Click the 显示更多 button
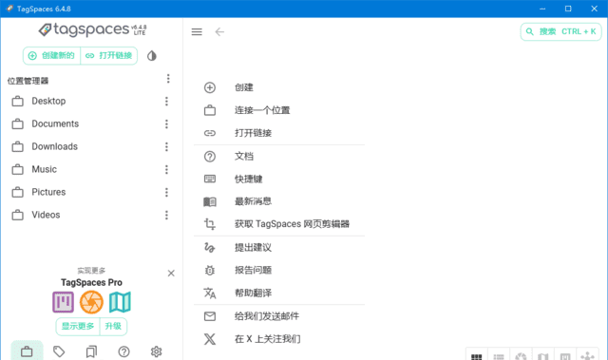608x360 pixels. (x=78, y=327)
